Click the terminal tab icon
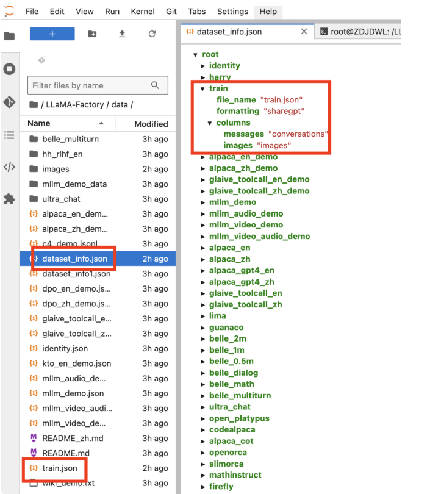The image size is (430, 494). coord(323,32)
